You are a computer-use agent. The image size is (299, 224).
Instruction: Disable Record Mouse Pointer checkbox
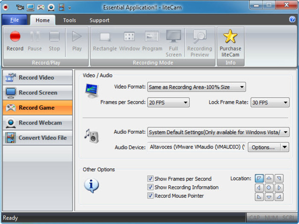[150, 196]
